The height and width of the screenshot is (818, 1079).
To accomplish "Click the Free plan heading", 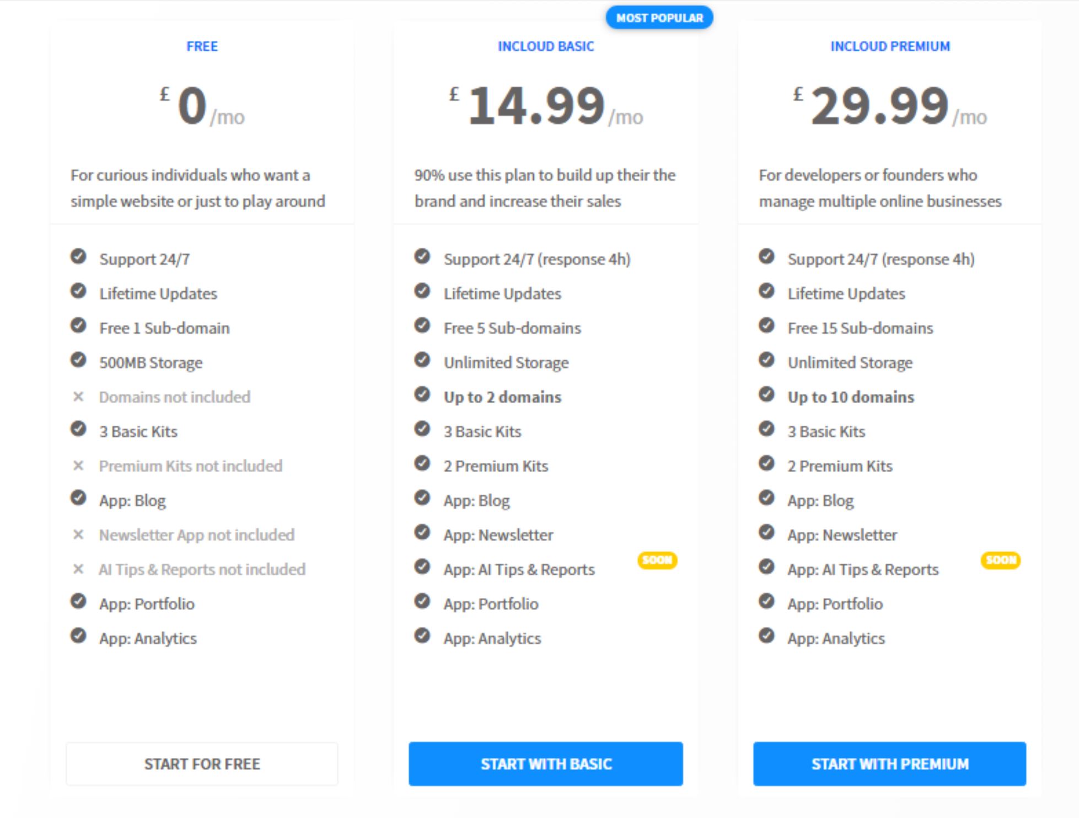I will click(x=202, y=46).
